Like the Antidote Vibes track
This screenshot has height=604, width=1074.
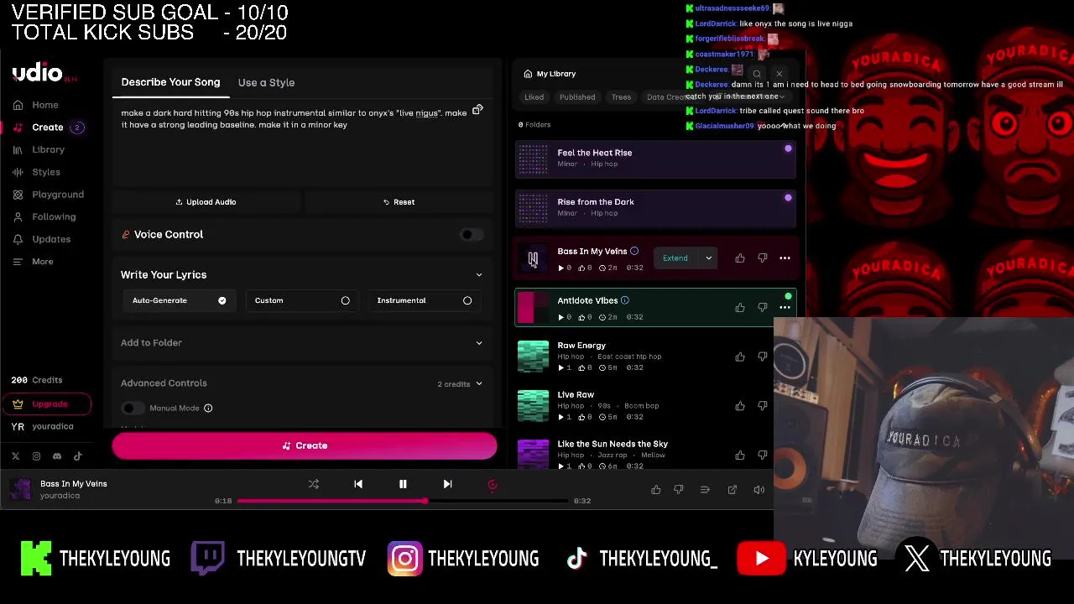click(x=740, y=308)
